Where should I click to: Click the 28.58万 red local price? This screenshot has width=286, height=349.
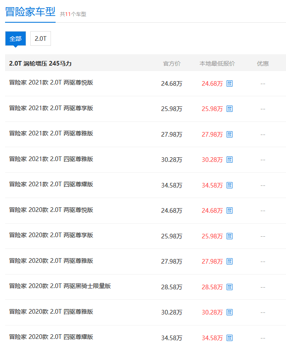[x=212, y=287]
